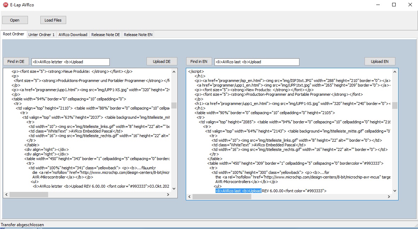
Task: Click the DE editor scroll-left arrow
Action: point(6,195)
